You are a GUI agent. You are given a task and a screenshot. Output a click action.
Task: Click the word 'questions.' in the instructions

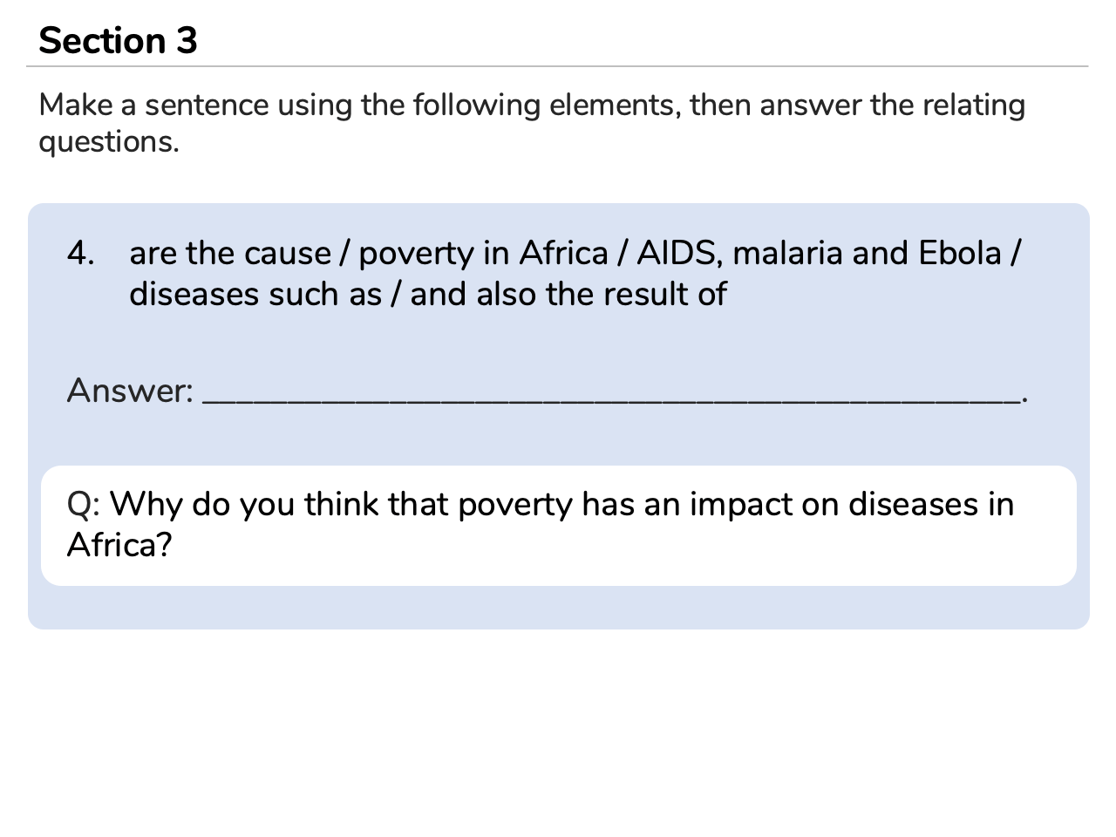coord(109,141)
